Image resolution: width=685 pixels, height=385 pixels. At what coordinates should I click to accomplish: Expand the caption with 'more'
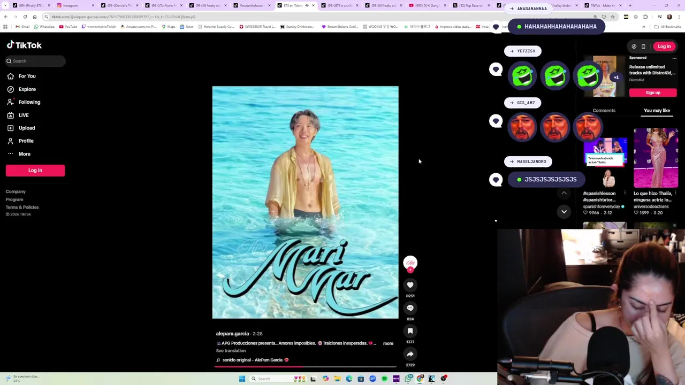388,343
